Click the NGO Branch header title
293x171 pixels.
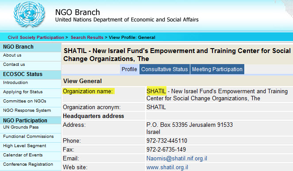[x=77, y=12]
